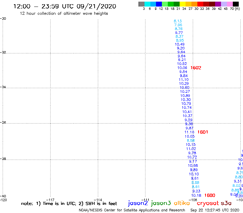Select the wave height 10.41

pos(187,112)
